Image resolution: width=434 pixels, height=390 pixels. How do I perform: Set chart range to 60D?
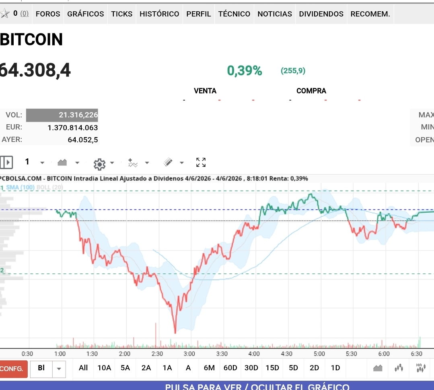(230, 368)
